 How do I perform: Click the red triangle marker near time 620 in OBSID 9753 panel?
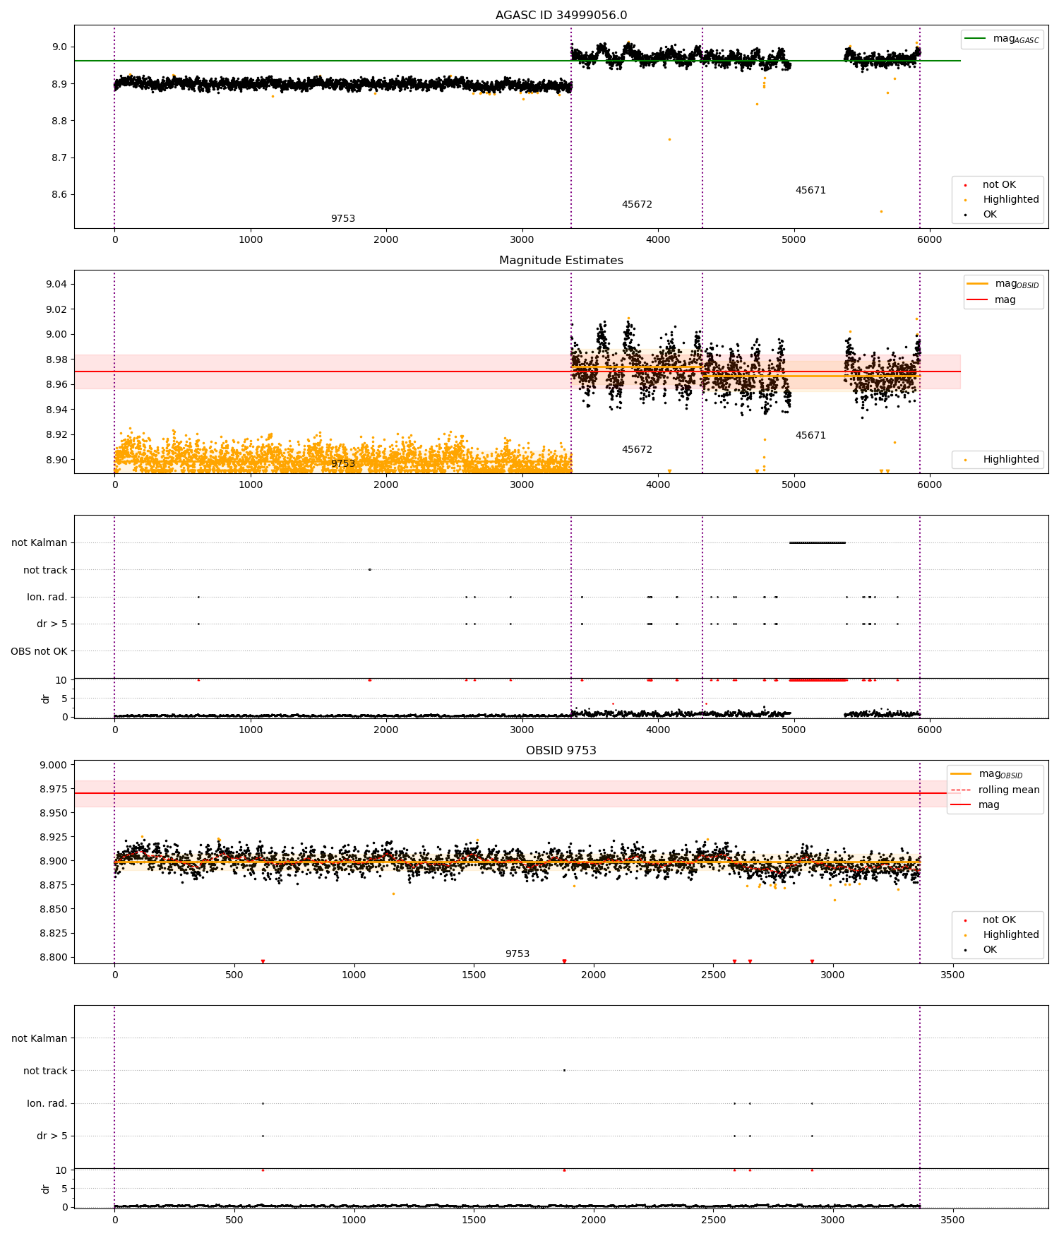[263, 961]
